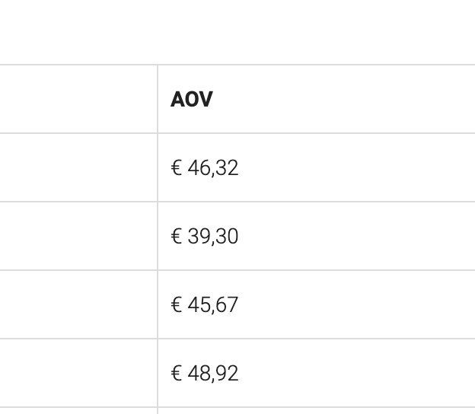This screenshot has height=414, width=475.
Task: Click column divider left of € 46,32
Action: 158,167
